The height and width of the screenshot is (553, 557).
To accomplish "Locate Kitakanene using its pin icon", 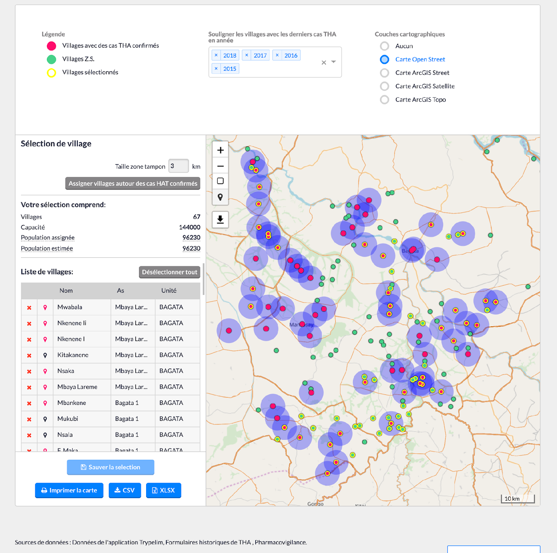I will pyautogui.click(x=45, y=355).
